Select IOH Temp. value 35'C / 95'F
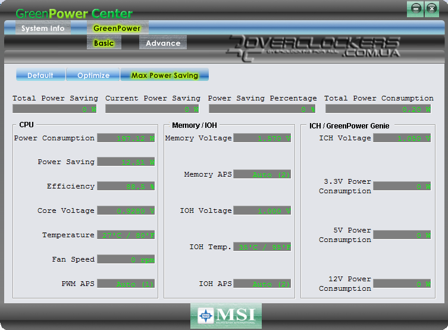The height and width of the screenshot is (330, 448). point(262,247)
